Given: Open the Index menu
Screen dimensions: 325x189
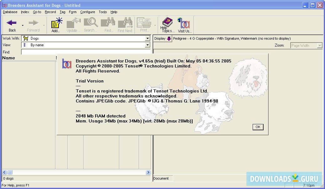Looking at the screenshot, I should pyautogui.click(x=25, y=12).
